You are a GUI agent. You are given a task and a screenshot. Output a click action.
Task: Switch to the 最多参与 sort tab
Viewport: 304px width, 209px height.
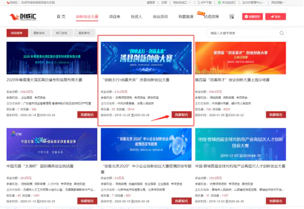coord(84,33)
